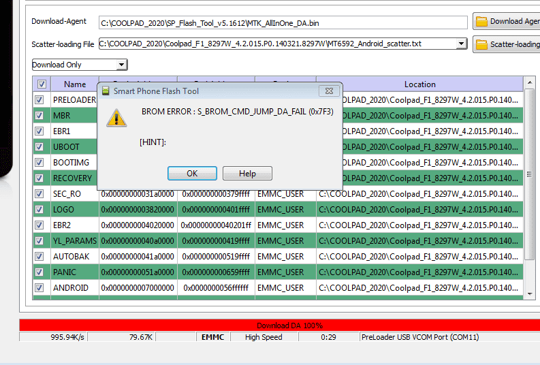Uncheck the RECOVERY partition checkbox
The height and width of the screenshot is (365, 540).
coord(39,178)
